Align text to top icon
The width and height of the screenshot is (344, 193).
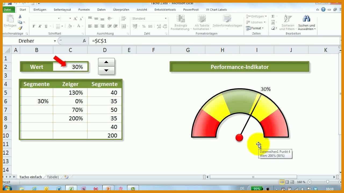(90, 18)
